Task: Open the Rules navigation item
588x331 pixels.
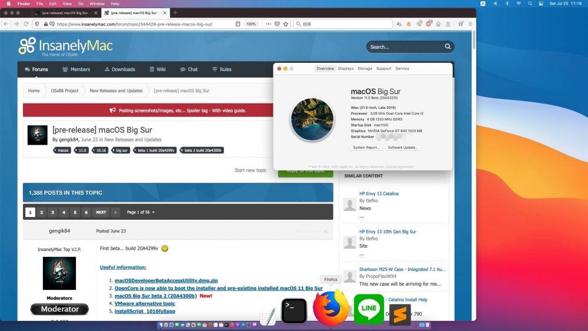Action: point(222,69)
